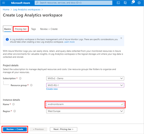Click the page title Create Log Analytics workspace
Viewport: 144px width, 134px height.
pos(33,15)
